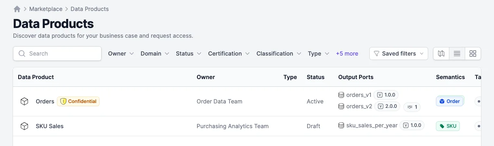Sort by the Data Product column header
494x146 pixels.
coord(36,77)
